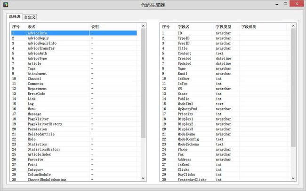The height and width of the screenshot is (191, 306).
Task: Select the Statistics table row
Action: tap(74, 145)
